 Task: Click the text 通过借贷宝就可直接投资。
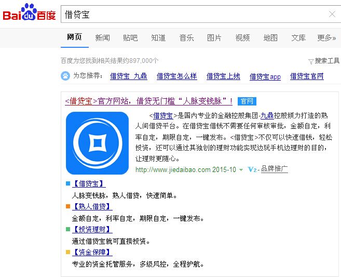coord(111,241)
